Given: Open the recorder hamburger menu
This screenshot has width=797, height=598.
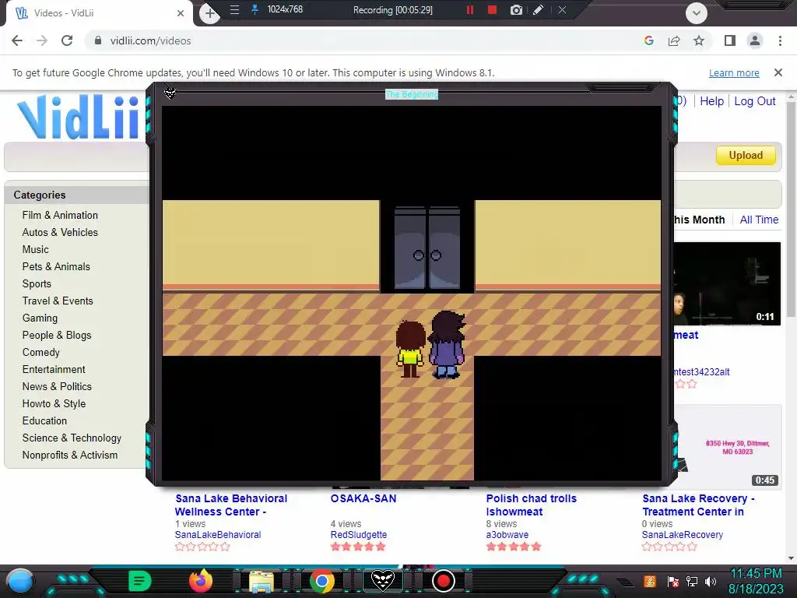Looking at the screenshot, I should [234, 9].
